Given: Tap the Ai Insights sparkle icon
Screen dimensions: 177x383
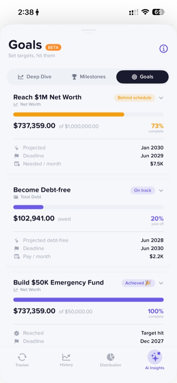Looking at the screenshot, I should (x=155, y=357).
